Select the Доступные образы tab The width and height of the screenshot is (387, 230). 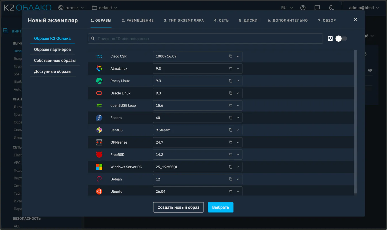click(52, 71)
